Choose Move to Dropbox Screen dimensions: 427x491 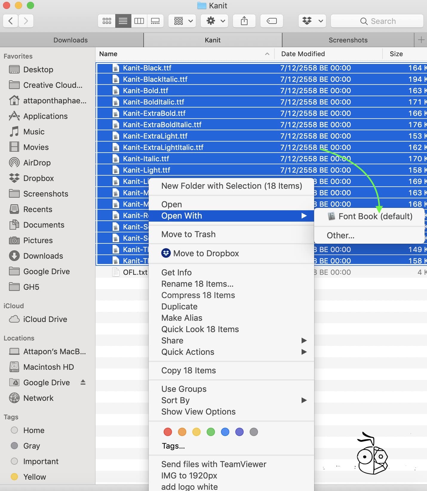tap(231, 253)
